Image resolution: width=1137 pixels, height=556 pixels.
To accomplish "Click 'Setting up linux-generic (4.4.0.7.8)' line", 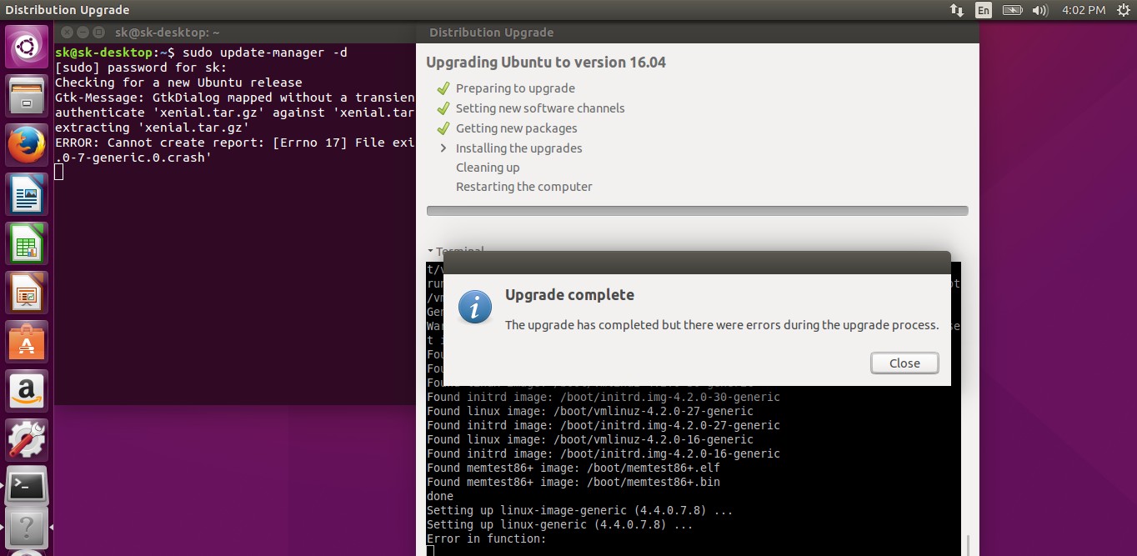I will click(560, 524).
